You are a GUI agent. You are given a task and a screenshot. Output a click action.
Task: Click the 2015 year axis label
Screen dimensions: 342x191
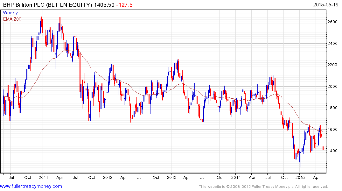tap(300, 177)
